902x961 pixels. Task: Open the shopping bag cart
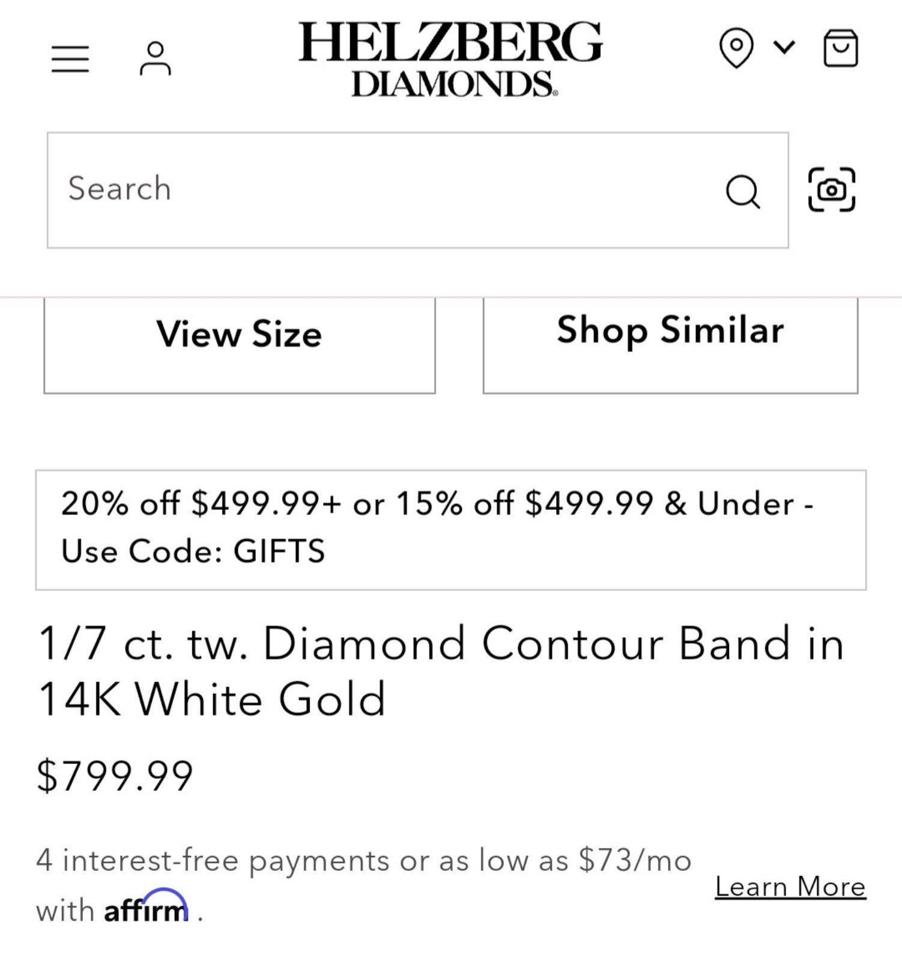(x=840, y=48)
